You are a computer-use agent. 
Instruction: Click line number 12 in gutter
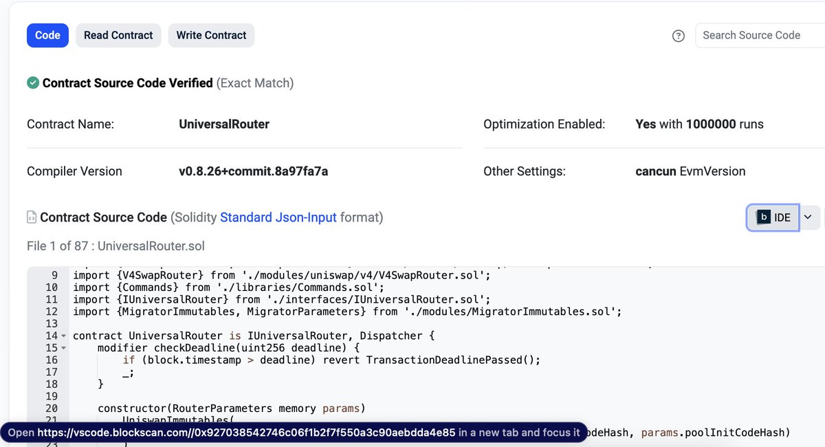[52, 312]
